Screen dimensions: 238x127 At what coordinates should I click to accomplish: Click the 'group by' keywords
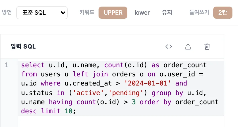(167, 93)
